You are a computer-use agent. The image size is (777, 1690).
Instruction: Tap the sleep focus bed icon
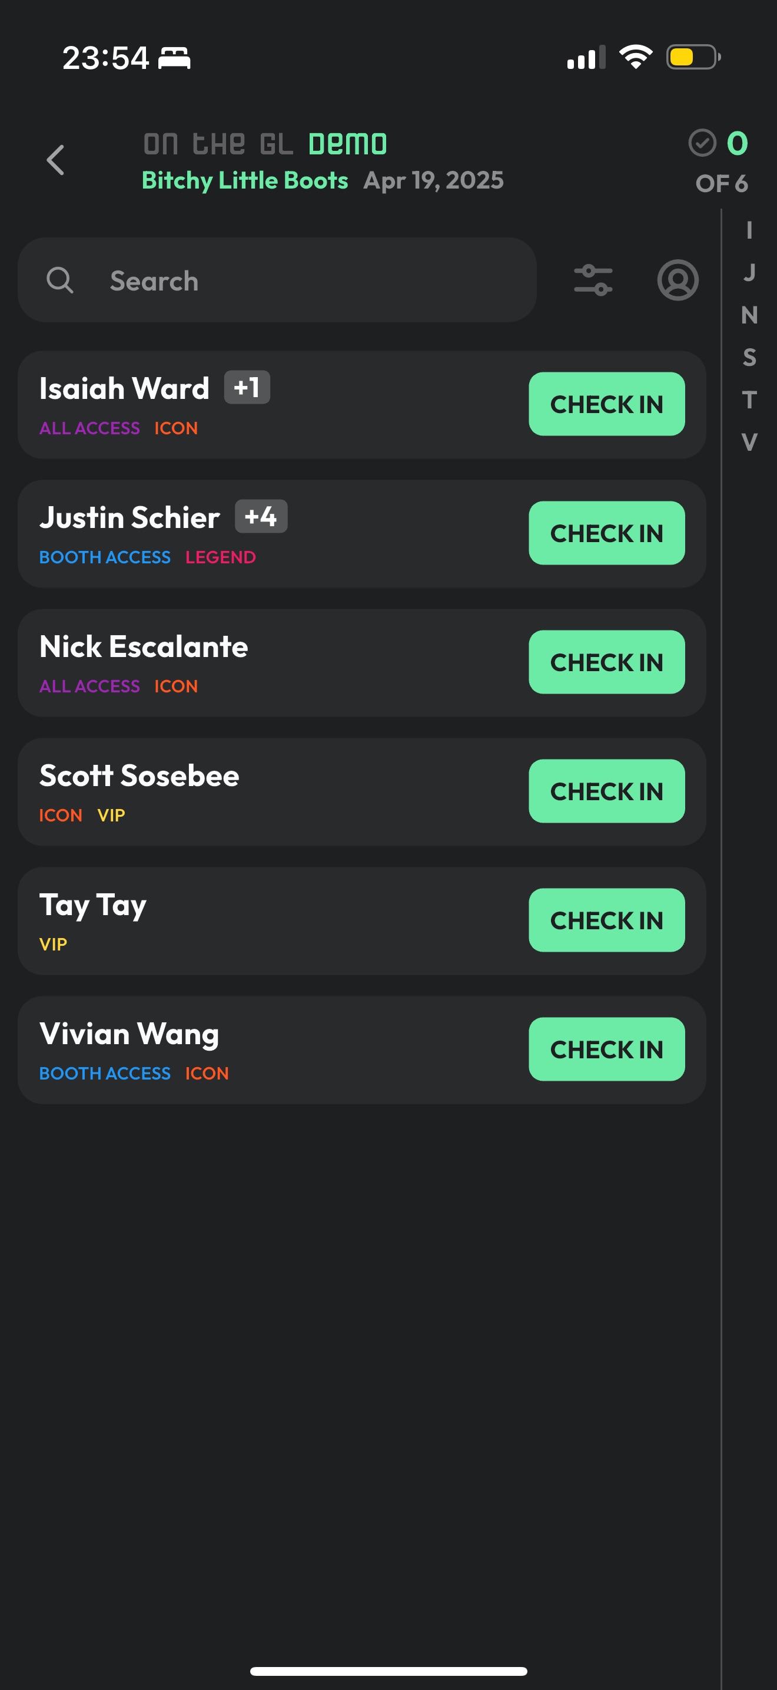click(x=174, y=58)
